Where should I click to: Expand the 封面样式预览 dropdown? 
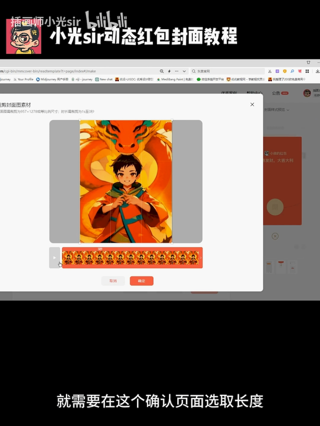[x=277, y=110]
